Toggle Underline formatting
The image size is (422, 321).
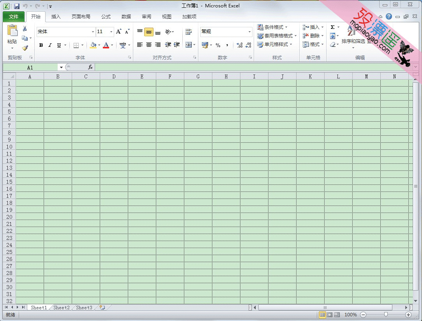point(59,45)
